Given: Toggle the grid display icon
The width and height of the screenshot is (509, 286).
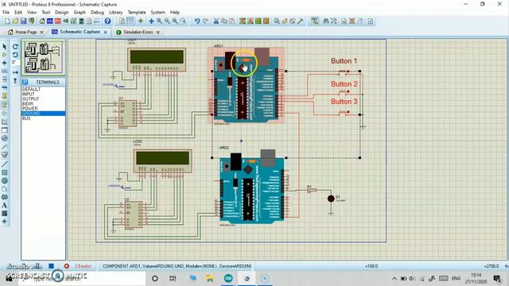Looking at the screenshot, I should tap(130, 21).
